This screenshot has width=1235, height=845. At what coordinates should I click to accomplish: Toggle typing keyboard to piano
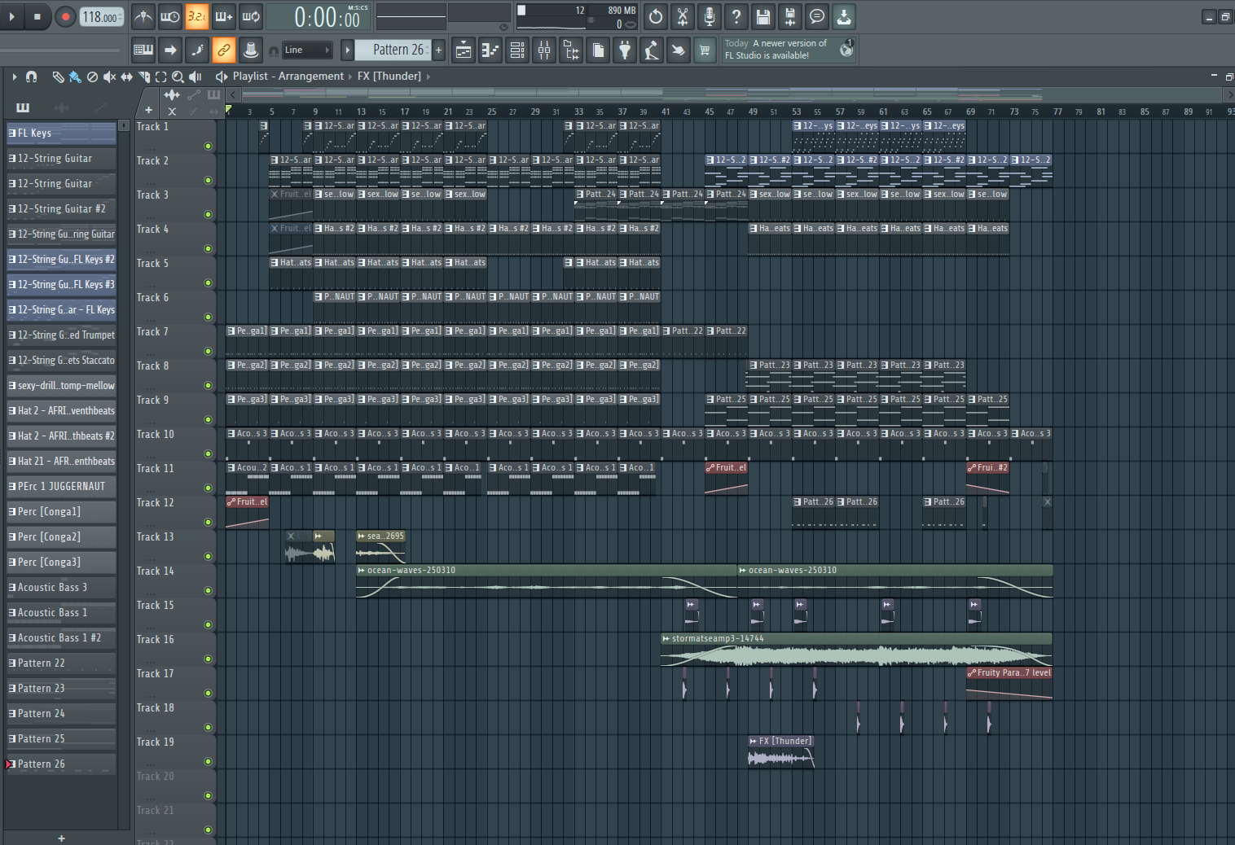tap(143, 50)
